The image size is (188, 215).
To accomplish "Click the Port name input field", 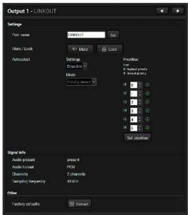I will click(86, 35).
